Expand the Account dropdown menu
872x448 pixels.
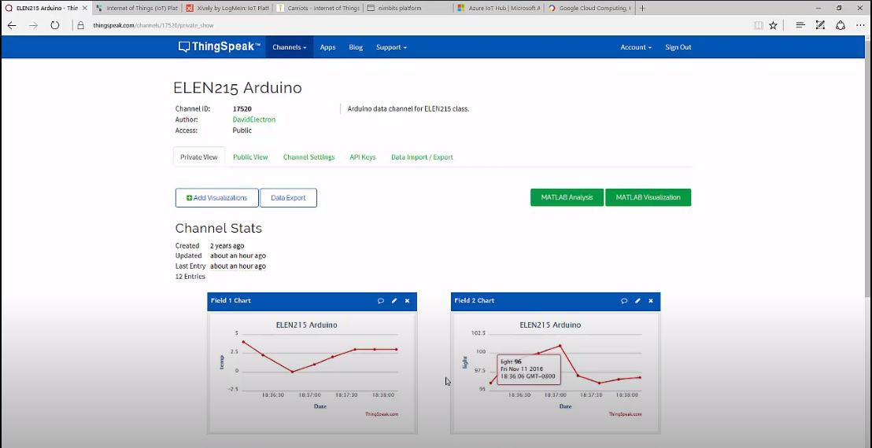(636, 47)
